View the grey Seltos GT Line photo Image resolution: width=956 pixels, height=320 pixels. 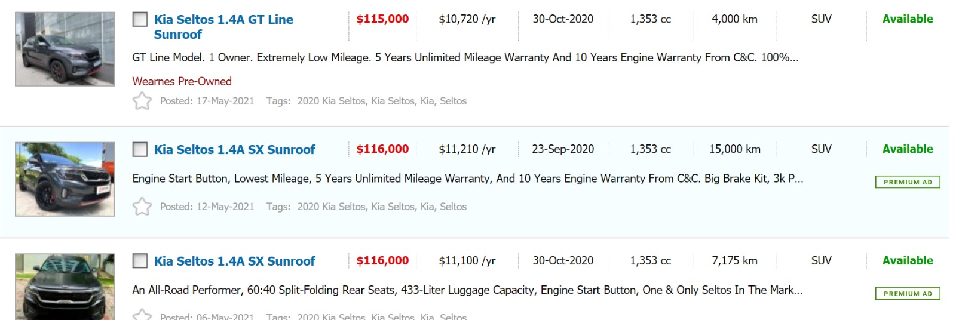pyautogui.click(x=65, y=49)
